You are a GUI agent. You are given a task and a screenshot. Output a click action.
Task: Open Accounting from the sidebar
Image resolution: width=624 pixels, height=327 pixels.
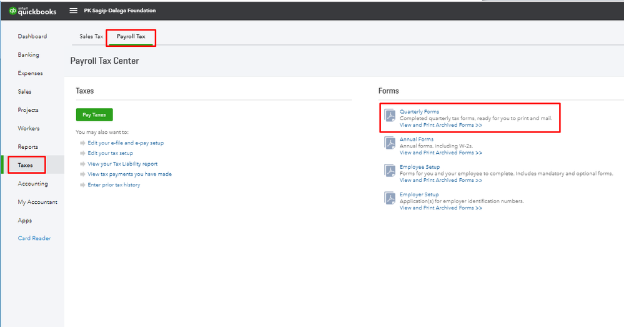pos(32,184)
